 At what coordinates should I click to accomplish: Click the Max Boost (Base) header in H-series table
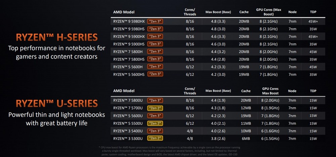click(x=218, y=12)
